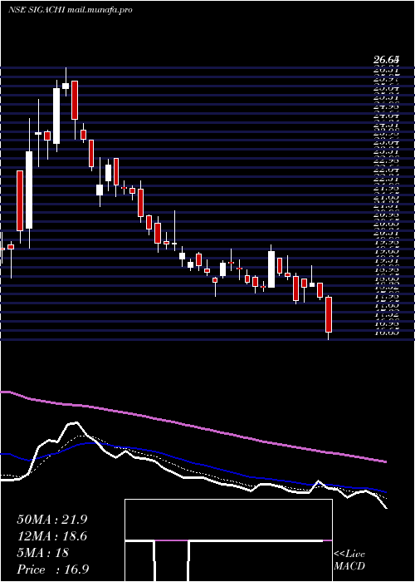Click the <<Live MACD label

tap(349, 560)
